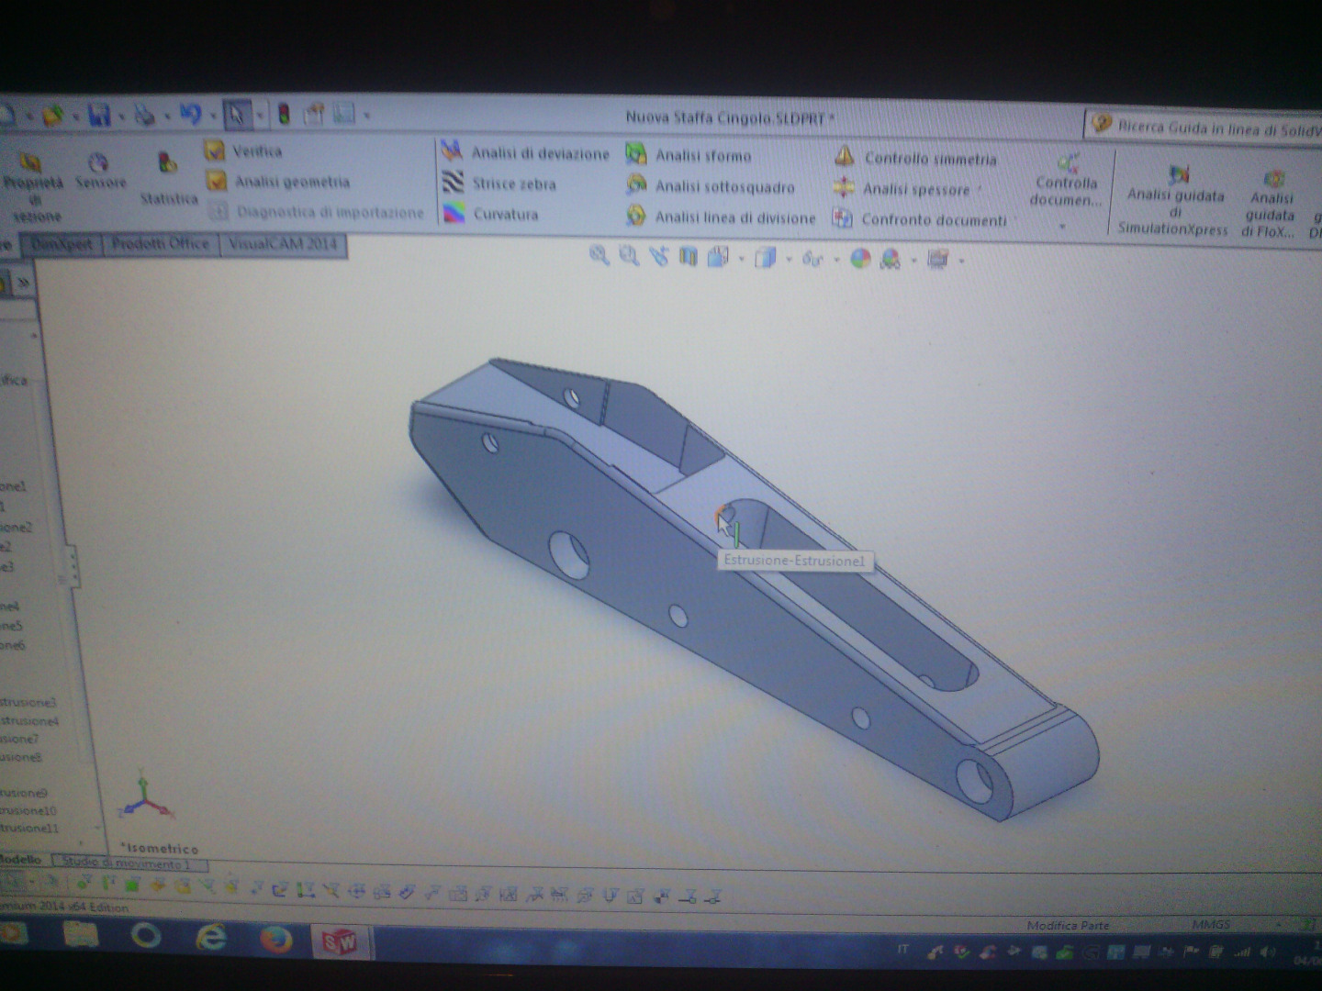
Task: Open Internet Explorer from the taskbar
Action: 211,937
